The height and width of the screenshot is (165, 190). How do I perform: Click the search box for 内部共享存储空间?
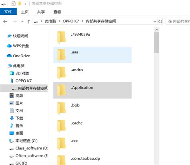pos(178,21)
